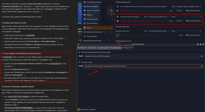Image resolution: width=205 pixels, height=112 pixels.
Task: Expand the Anzeige & Bildschirm arrow
Action: 111,32
